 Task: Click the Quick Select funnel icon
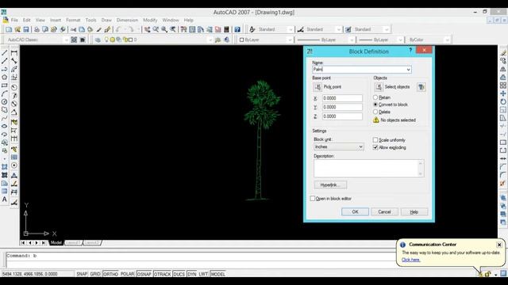[x=421, y=87]
